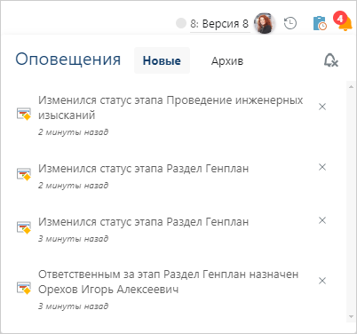Click the stage icon beside Орехов Игорь notification
Screen dimensions: 357x334
(x=24, y=288)
